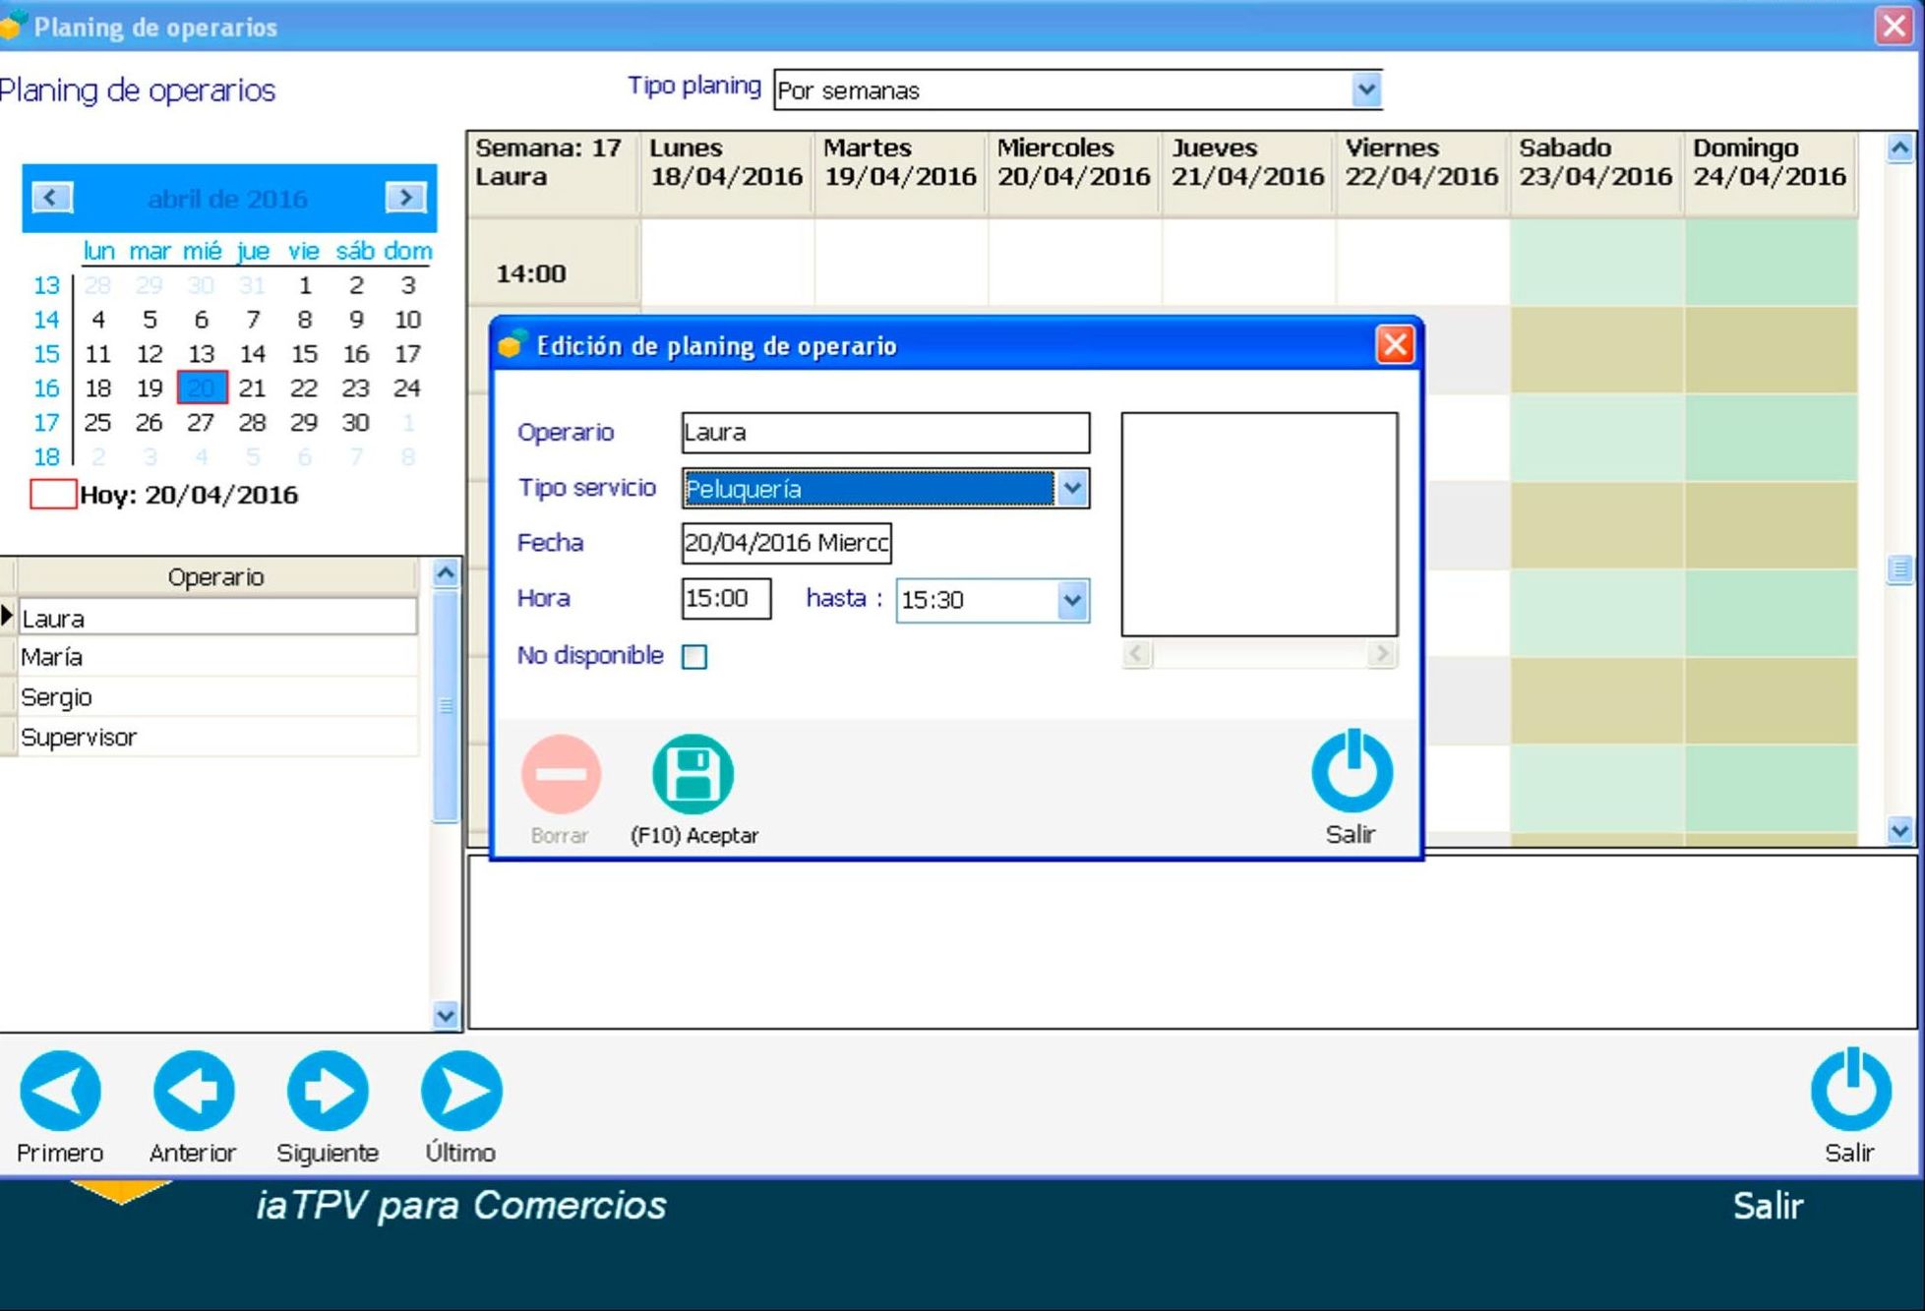Open the Tipo servicio dropdown arrow

(x=1072, y=488)
